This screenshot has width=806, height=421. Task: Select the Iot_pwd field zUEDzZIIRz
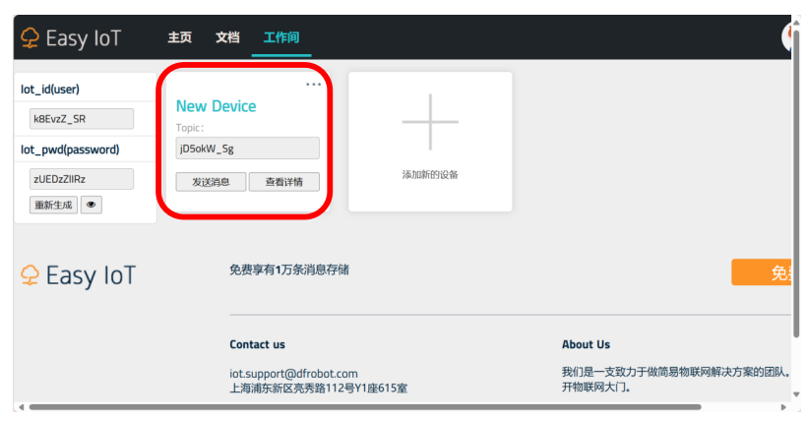click(82, 179)
